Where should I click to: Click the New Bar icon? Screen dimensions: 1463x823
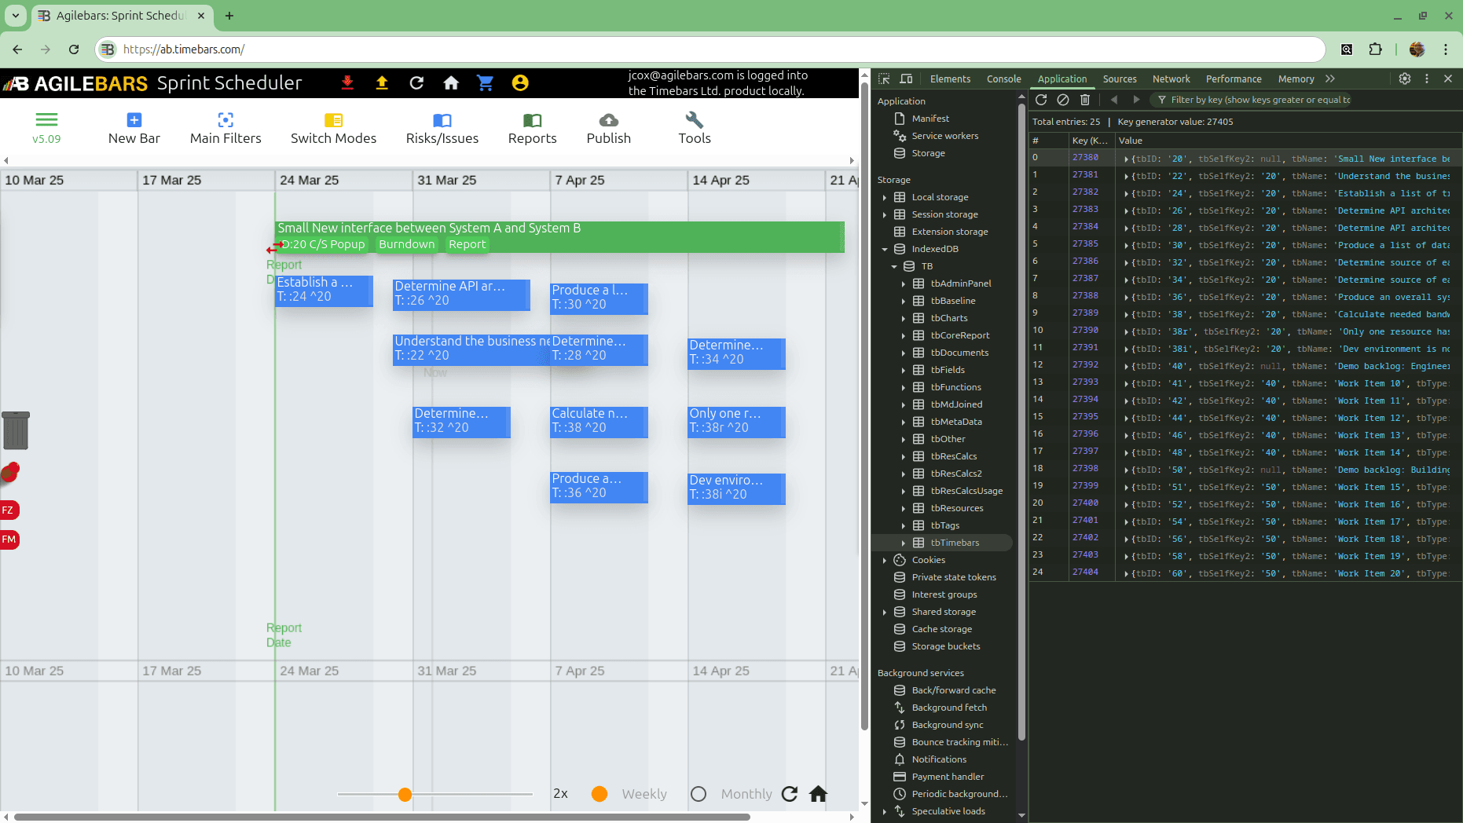tap(134, 119)
